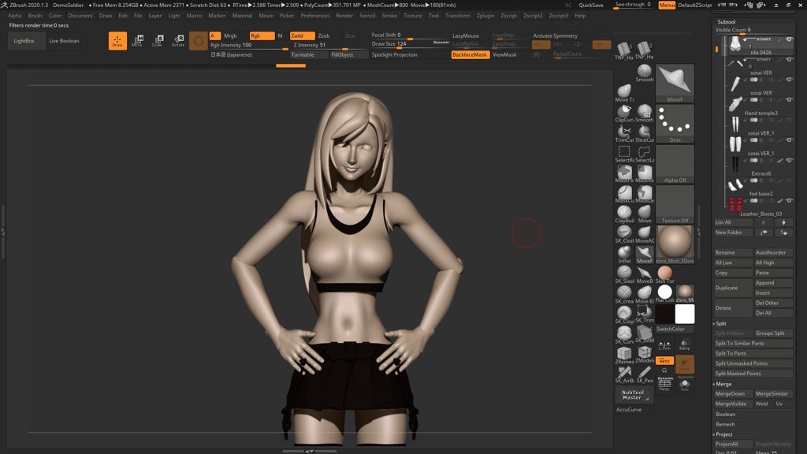Switch to the Rotate gizmo tool
The height and width of the screenshot is (454, 807).
[x=178, y=41]
